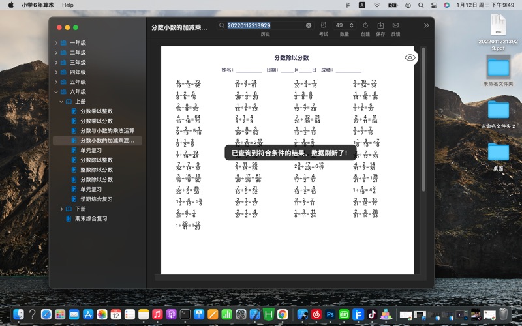The width and height of the screenshot is (522, 326).
Task: Click the battery status icon
Action: click(393, 5)
